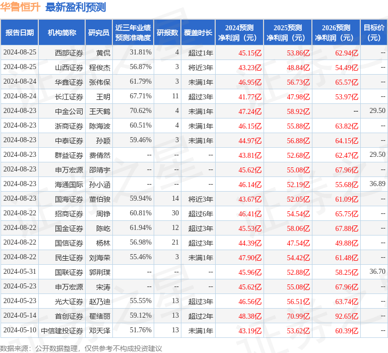
Task: Click researcher 赵乃迪 cell
Action: coord(100,301)
